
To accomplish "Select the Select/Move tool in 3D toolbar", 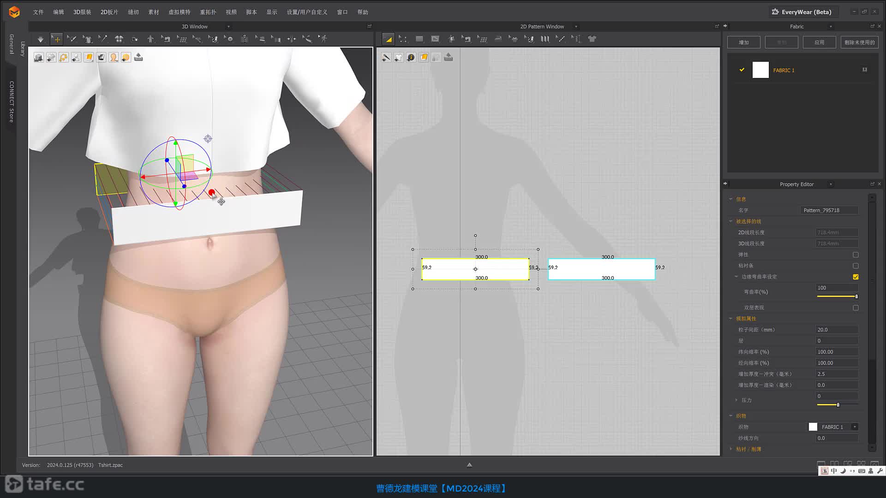I will point(56,39).
